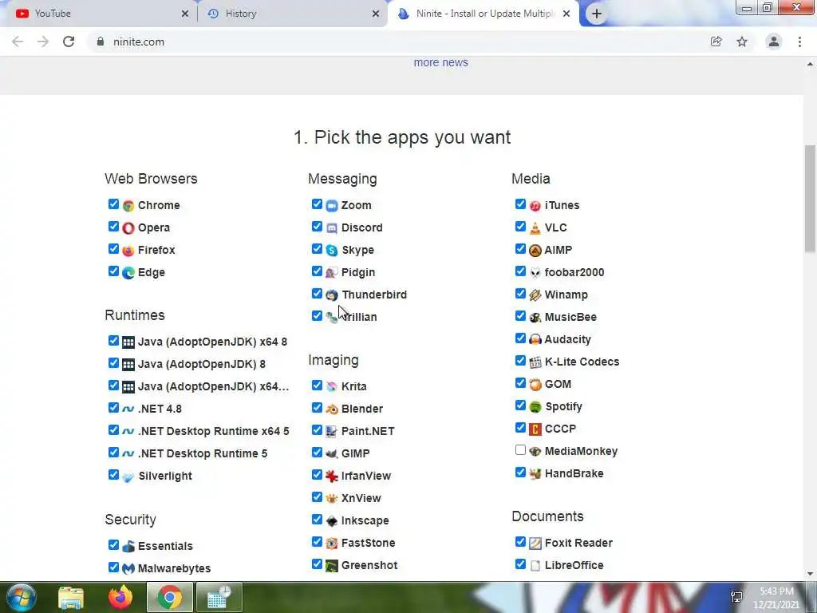Click the 'Java (AdoptOpenJDK) x64 8' label

click(x=212, y=342)
